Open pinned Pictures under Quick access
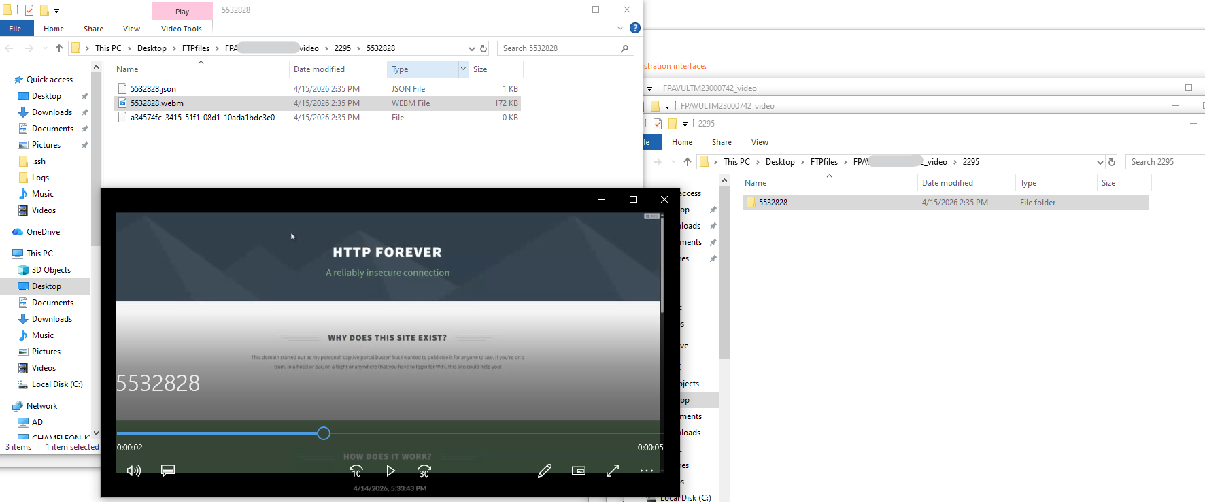This screenshot has height=502, width=1205. point(46,145)
